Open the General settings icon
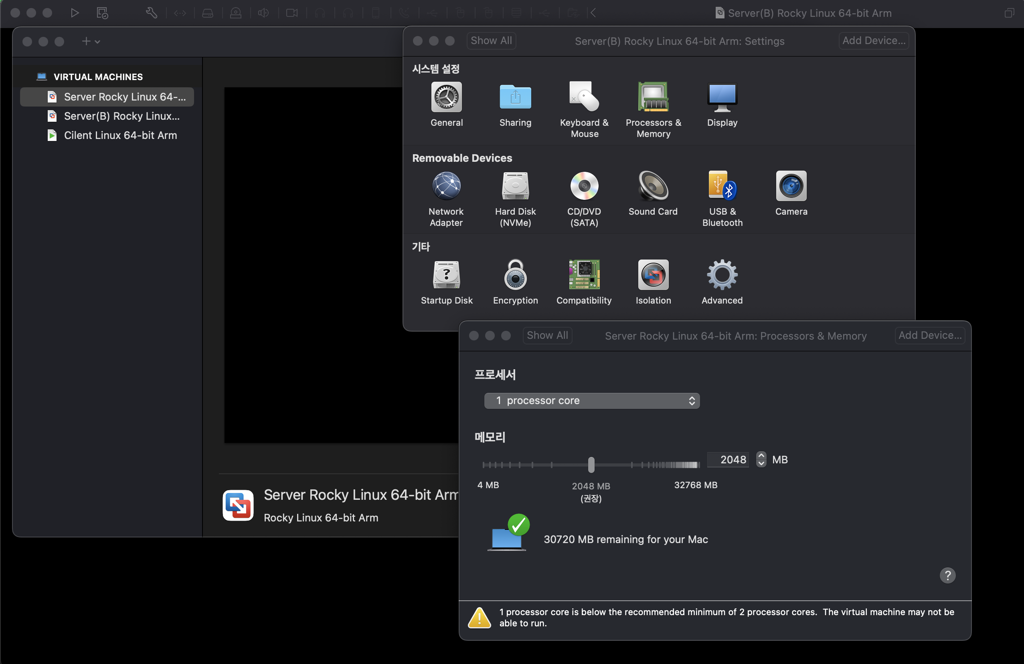1024x664 pixels. [446, 98]
